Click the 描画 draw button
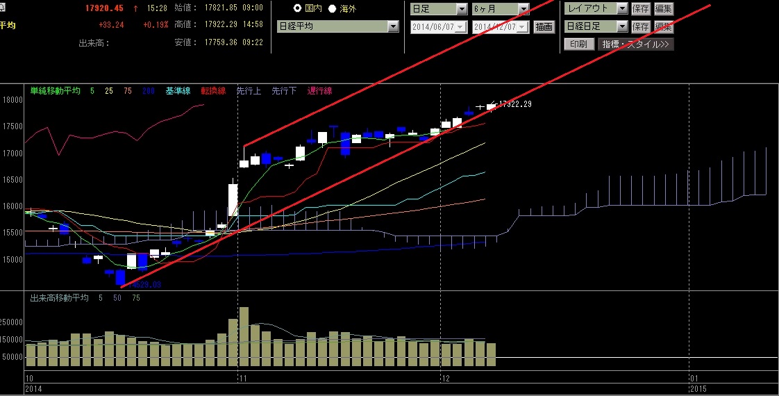Screen dimensions: 779x396 point(544,27)
